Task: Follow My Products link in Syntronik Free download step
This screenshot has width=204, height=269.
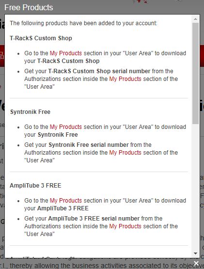Action: coord(66,127)
